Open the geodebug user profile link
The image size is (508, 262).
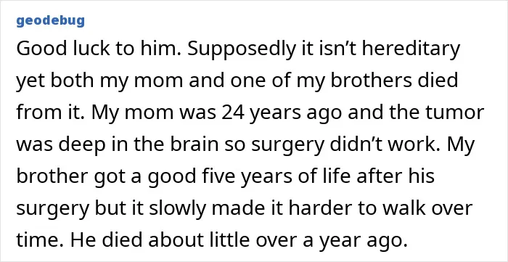[x=51, y=21]
